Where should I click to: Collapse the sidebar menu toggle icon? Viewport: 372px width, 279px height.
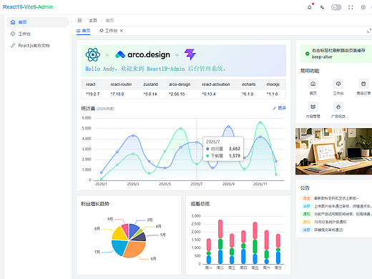coord(79,21)
